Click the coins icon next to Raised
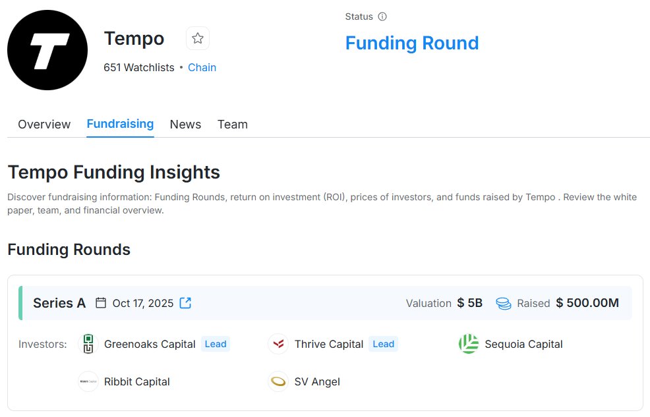The image size is (650, 417). pos(503,304)
